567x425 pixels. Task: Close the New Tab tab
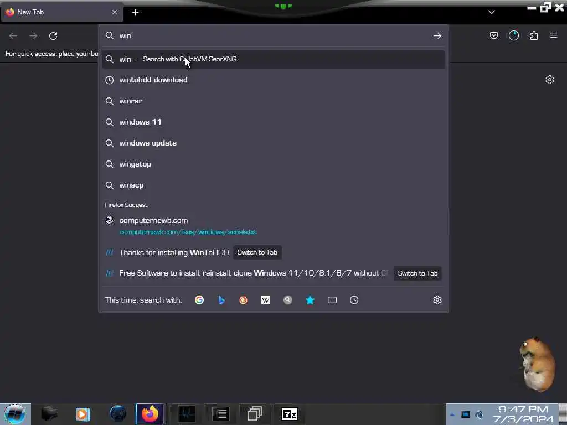click(115, 12)
